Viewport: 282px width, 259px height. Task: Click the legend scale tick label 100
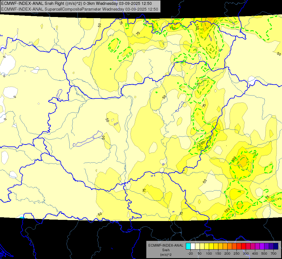209,254
